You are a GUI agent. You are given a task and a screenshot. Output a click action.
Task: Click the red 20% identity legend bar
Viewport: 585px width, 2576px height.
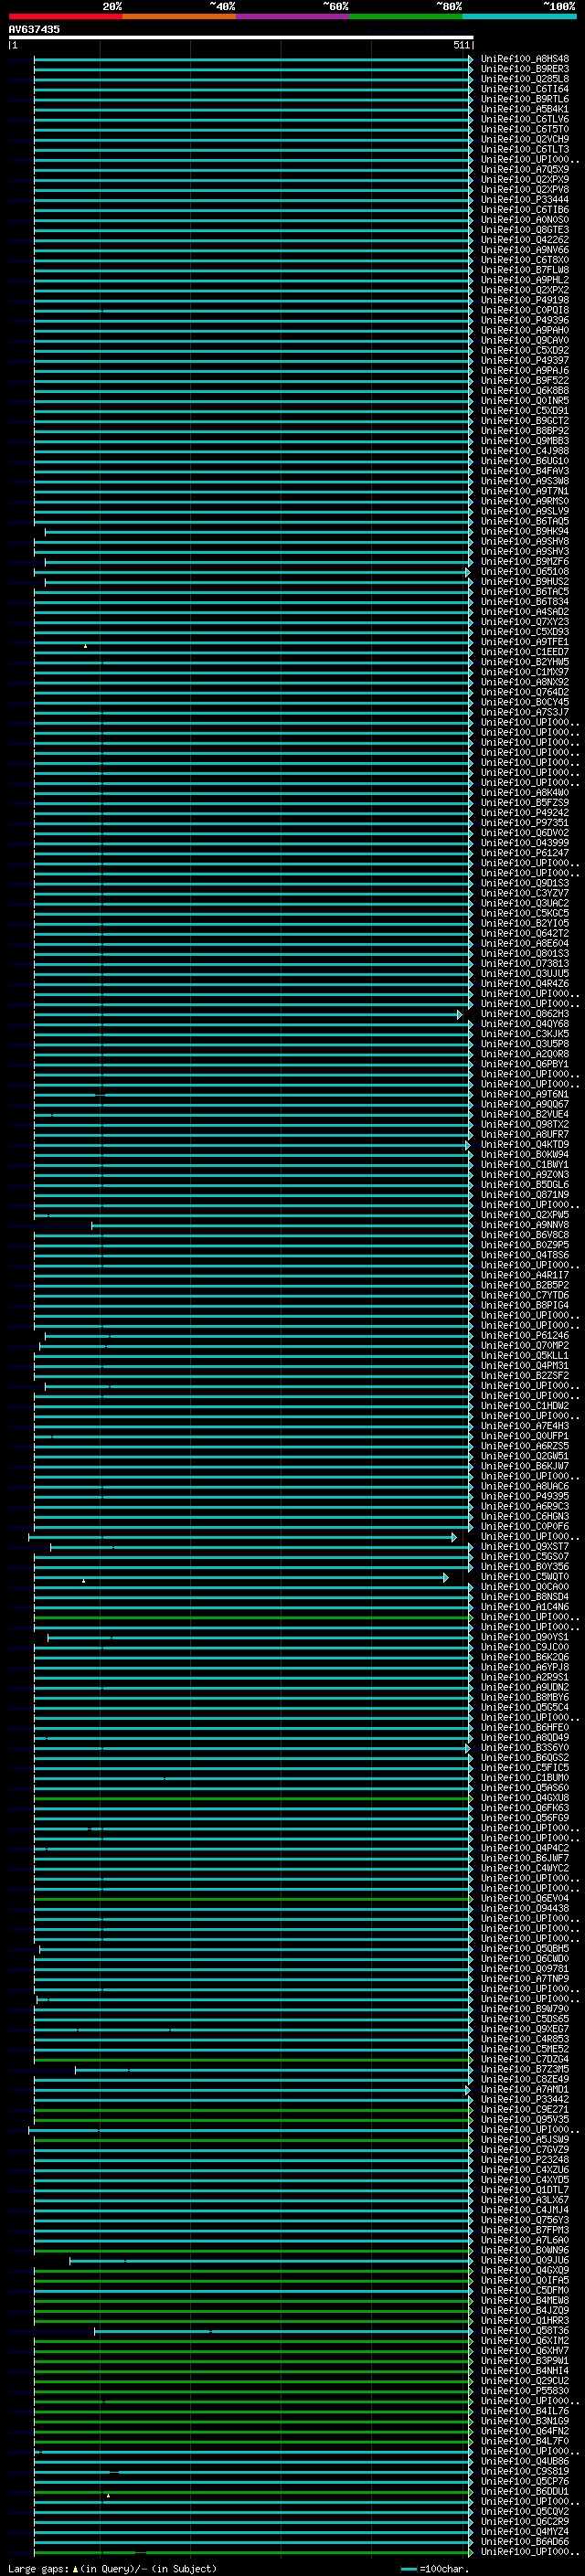click(x=65, y=16)
